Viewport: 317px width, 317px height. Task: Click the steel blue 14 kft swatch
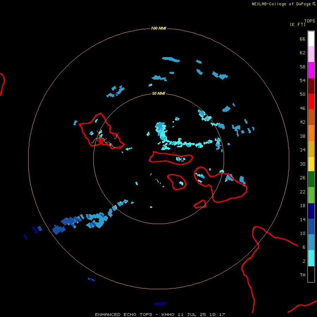(x=311, y=242)
